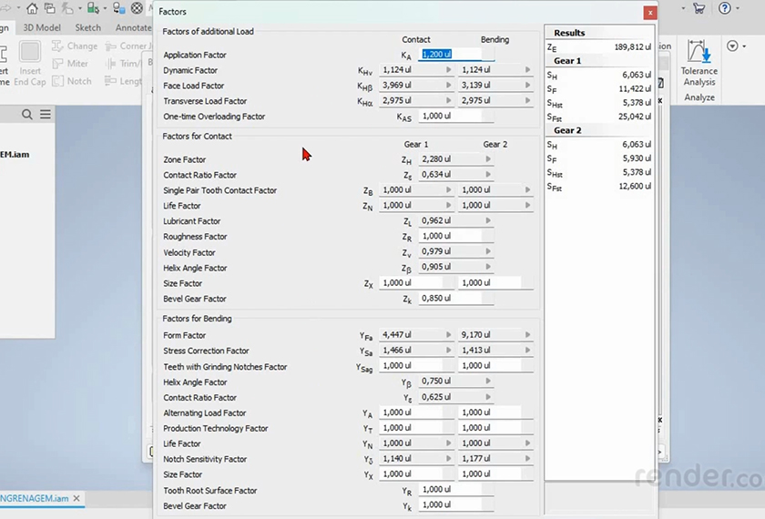Click the Insert End Cap tool
The image size is (765, 519).
(30, 62)
